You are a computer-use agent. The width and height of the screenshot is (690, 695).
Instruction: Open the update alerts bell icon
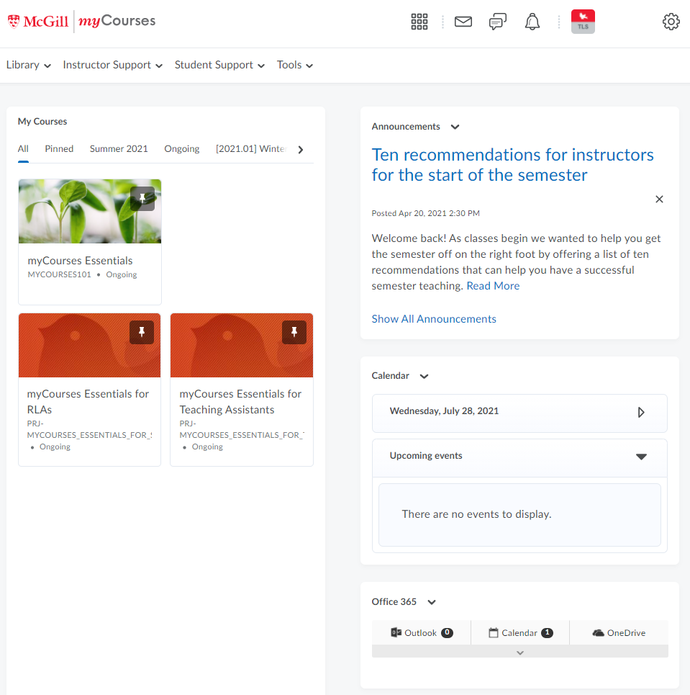tap(532, 22)
